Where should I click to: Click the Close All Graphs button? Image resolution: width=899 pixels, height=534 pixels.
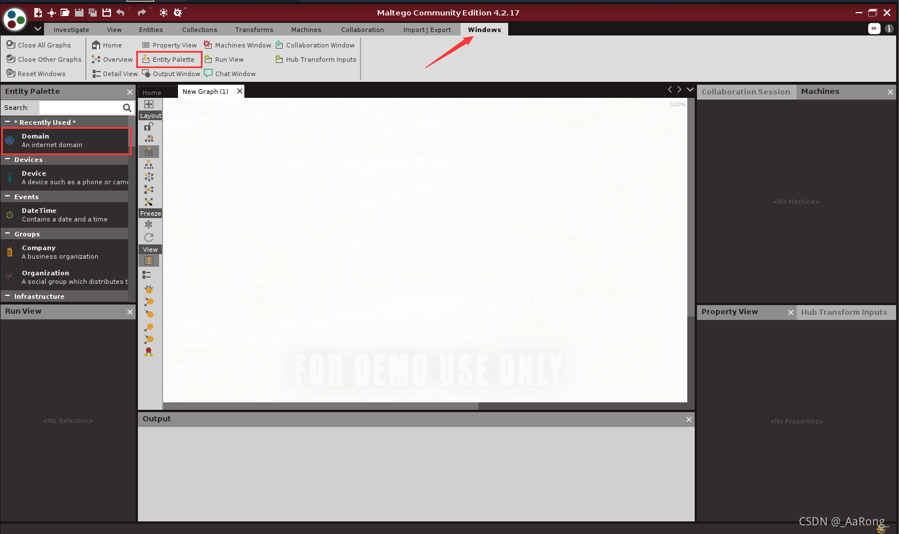click(39, 45)
